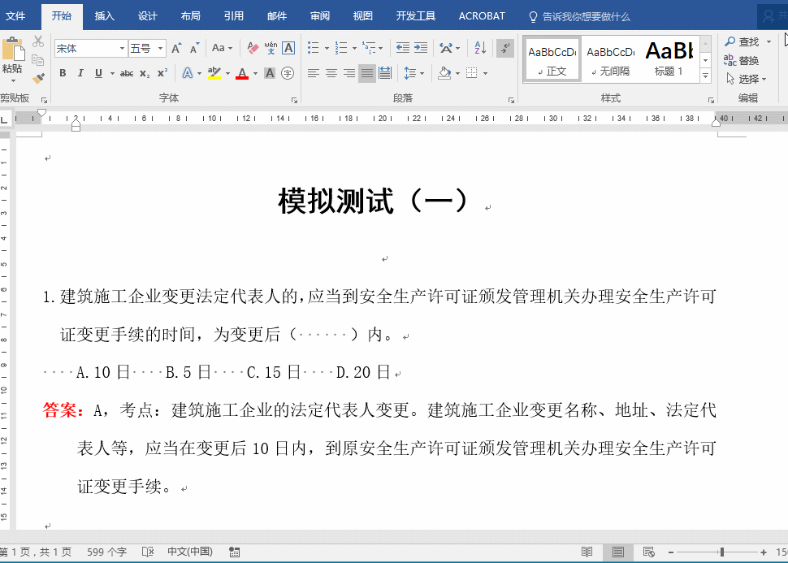Click 告诉我你想要做什么 search box
The width and height of the screenshot is (788, 563).
coord(580,16)
